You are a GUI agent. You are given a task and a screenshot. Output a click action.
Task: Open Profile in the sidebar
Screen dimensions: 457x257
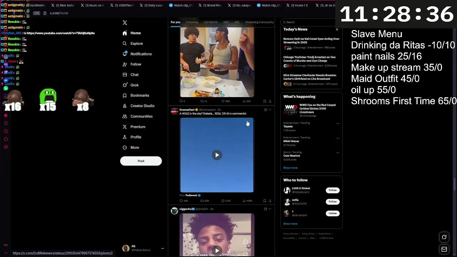coord(132,137)
